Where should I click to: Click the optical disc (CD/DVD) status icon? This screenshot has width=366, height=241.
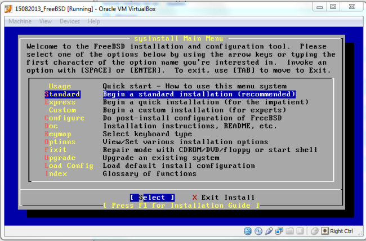click(x=258, y=231)
